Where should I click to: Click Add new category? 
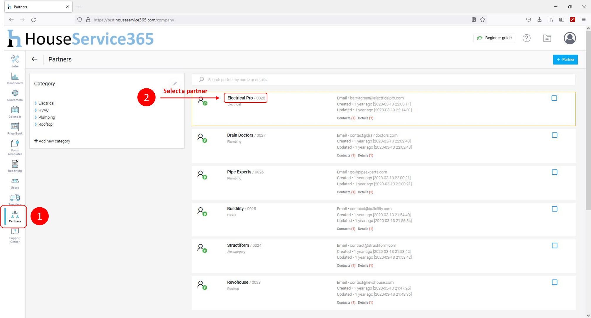(52, 141)
